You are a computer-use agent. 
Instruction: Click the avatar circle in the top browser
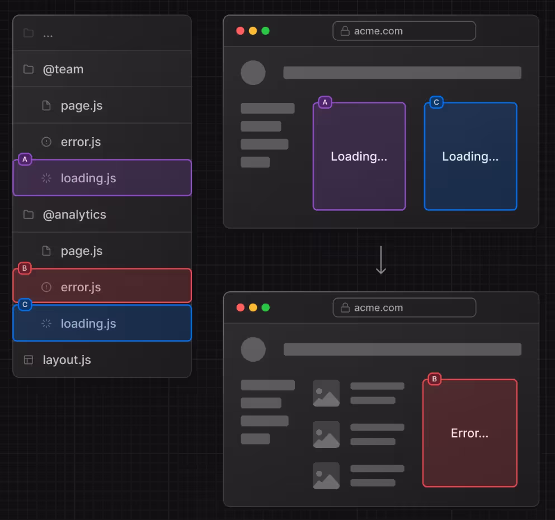pos(253,73)
